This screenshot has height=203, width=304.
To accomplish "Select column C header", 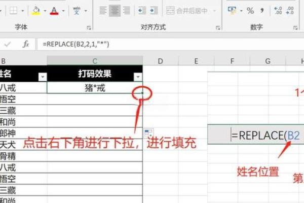I will click(95, 61).
